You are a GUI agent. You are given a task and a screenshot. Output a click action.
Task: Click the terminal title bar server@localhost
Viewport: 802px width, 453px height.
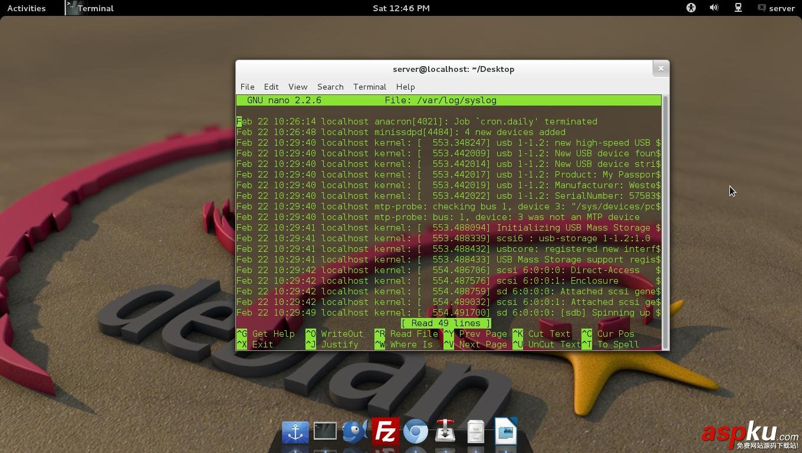point(453,69)
